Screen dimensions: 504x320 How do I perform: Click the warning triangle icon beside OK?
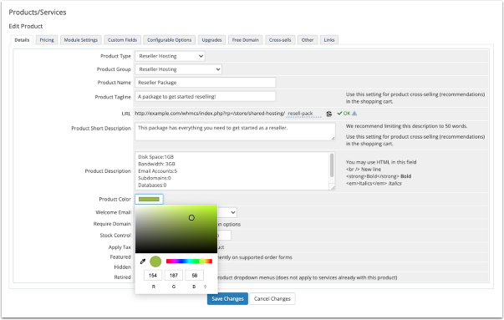(x=354, y=114)
